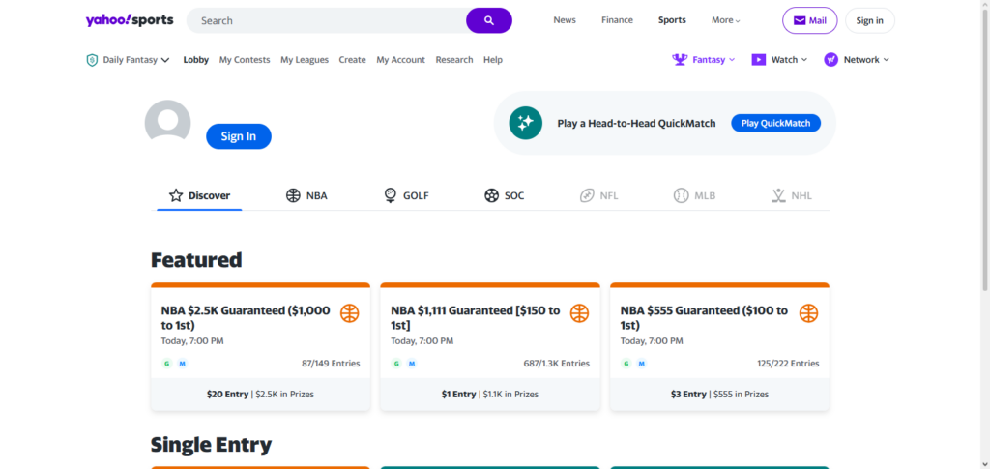The image size is (990, 469).
Task: Click the Mail envelope icon
Action: (x=800, y=21)
